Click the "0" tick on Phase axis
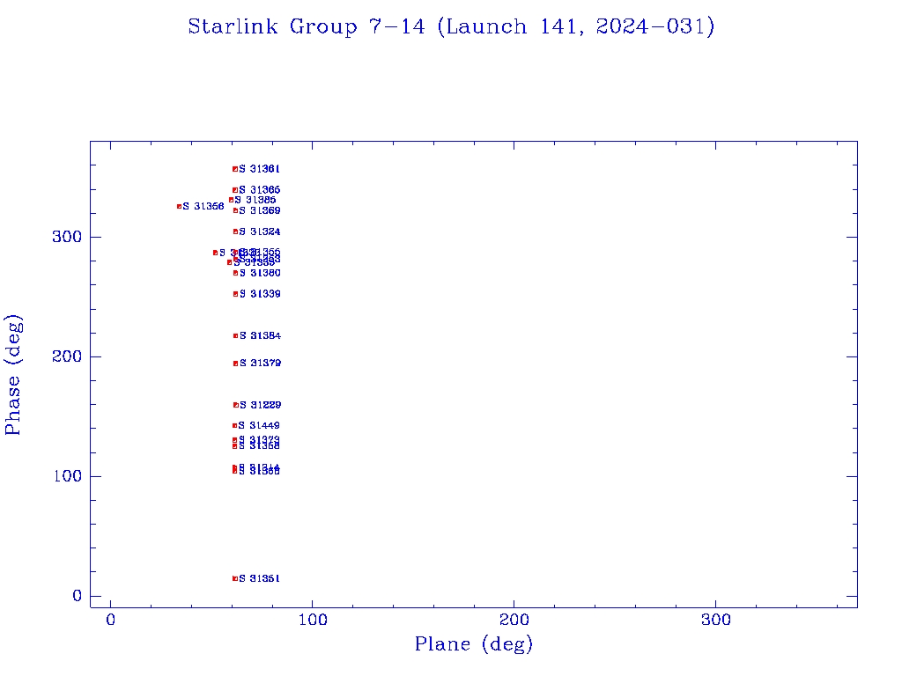This screenshot has height=676, width=902. click(x=78, y=596)
